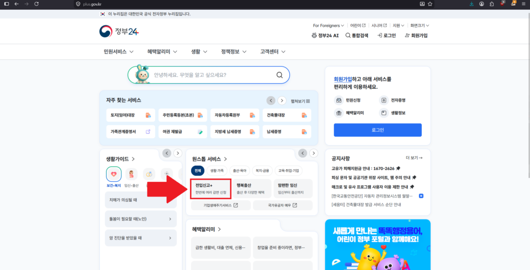
Task: Open 전입신고+ one-stop service
Action: (211, 189)
